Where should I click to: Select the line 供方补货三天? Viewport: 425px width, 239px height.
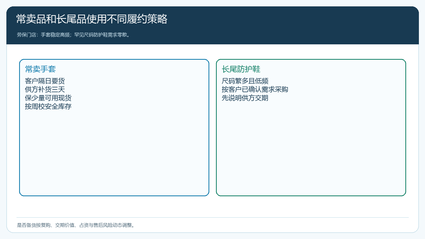coord(45,89)
